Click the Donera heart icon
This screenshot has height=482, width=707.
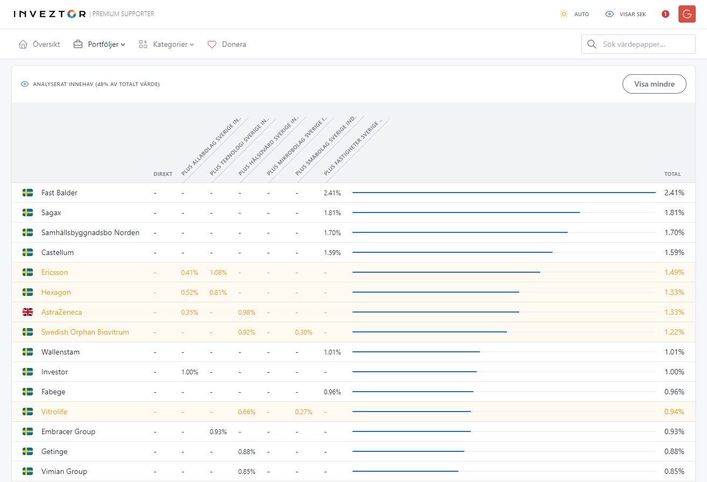pos(212,44)
